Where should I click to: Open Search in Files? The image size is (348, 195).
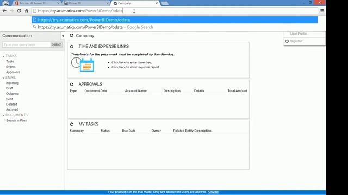coord(16,120)
